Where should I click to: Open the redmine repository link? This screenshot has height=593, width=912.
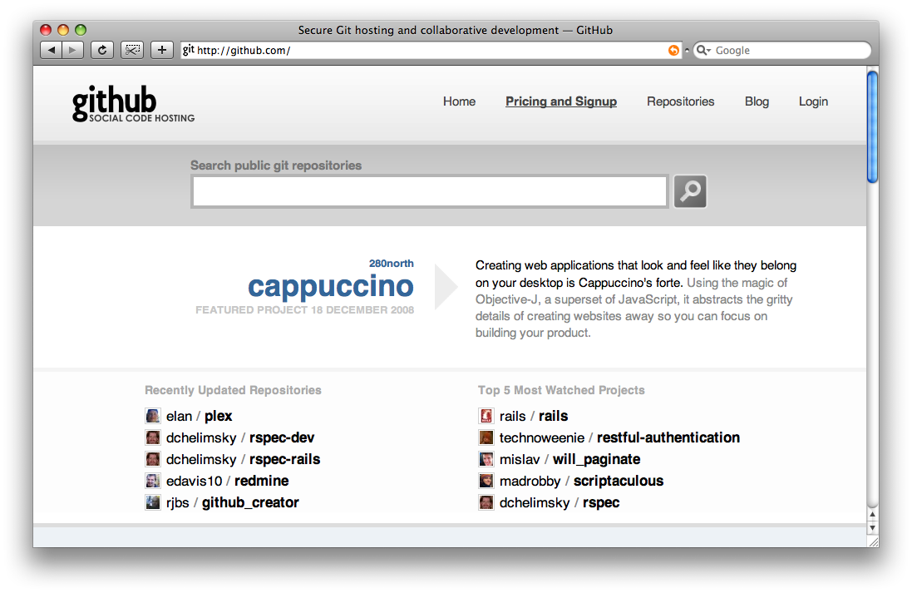[x=262, y=481]
